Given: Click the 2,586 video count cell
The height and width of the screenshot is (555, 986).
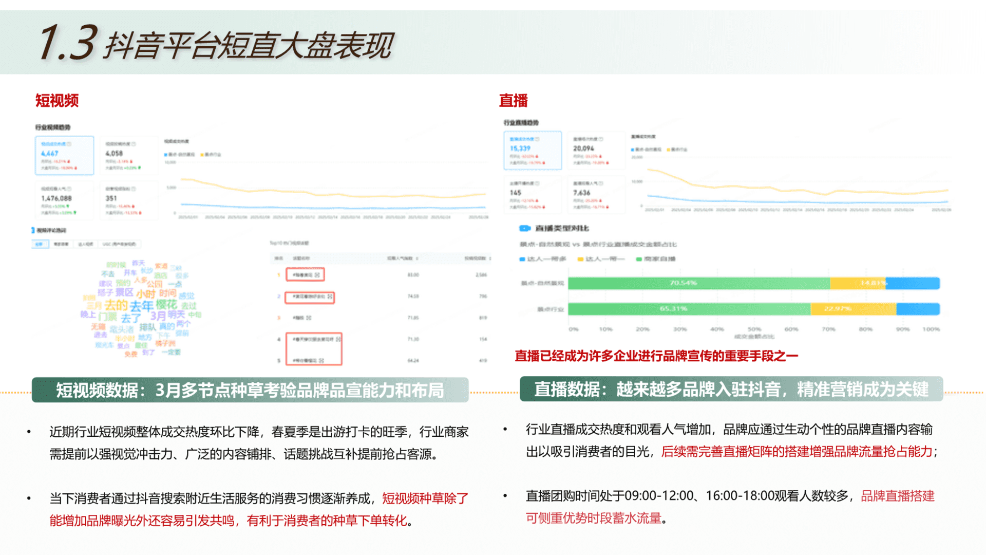Looking at the screenshot, I should pos(481,275).
